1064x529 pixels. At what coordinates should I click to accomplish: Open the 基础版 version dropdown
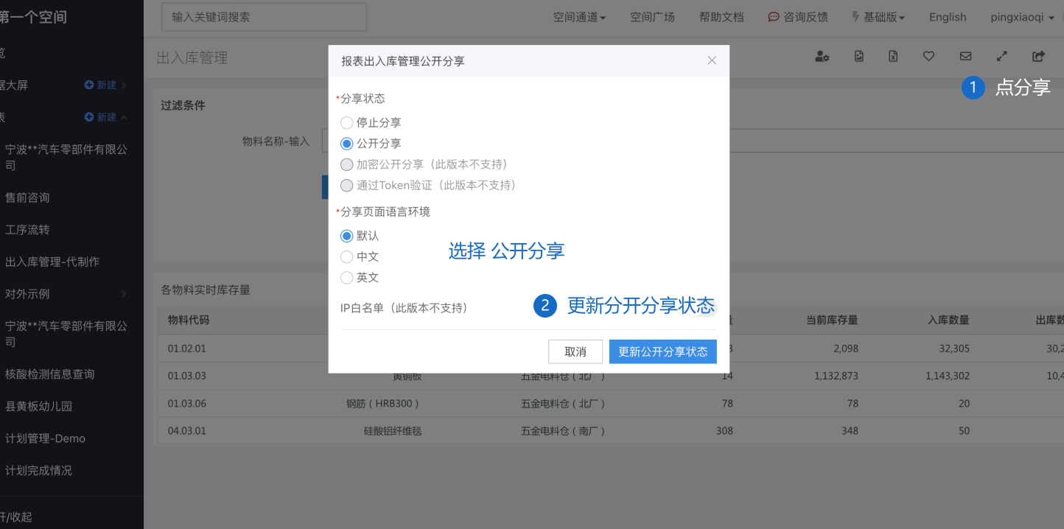point(878,17)
